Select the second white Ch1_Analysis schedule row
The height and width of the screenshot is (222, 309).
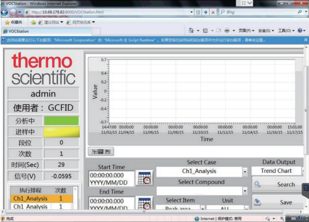tap(42, 206)
